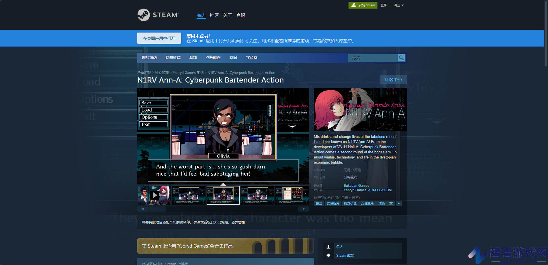Click the single-player person icon
The height and width of the screenshot is (265, 548).
coord(328,247)
